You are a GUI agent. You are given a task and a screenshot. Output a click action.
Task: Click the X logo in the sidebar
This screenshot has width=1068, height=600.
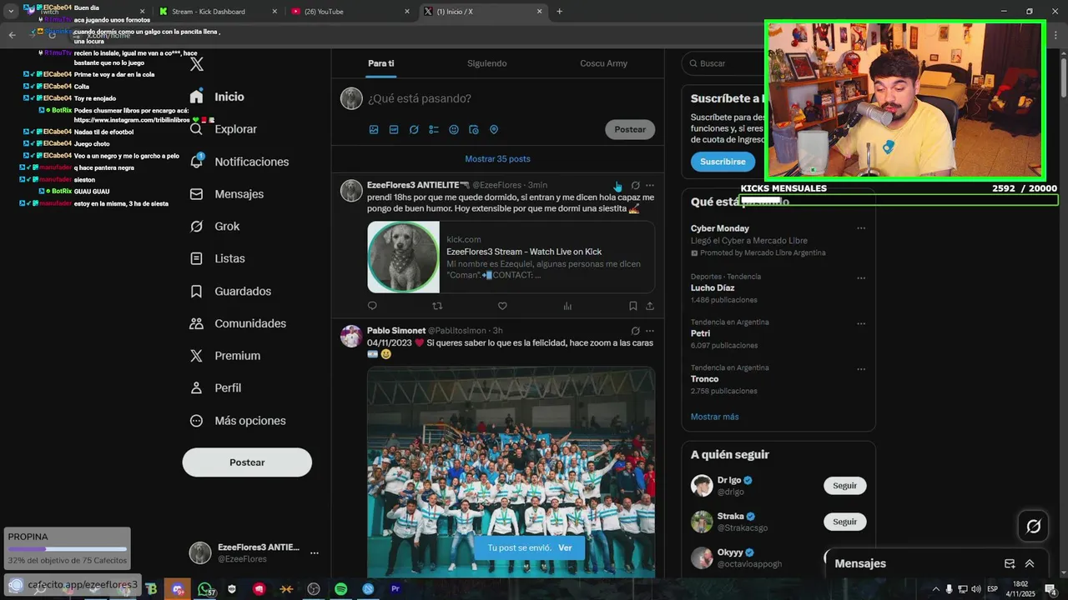click(197, 64)
